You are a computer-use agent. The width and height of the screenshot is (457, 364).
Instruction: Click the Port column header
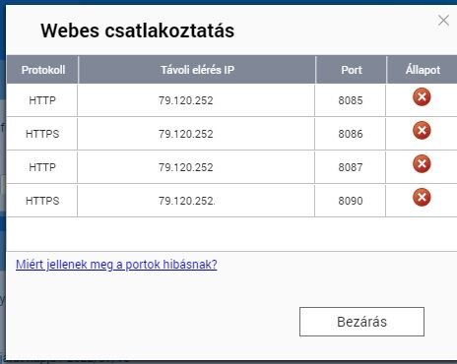[x=351, y=70]
